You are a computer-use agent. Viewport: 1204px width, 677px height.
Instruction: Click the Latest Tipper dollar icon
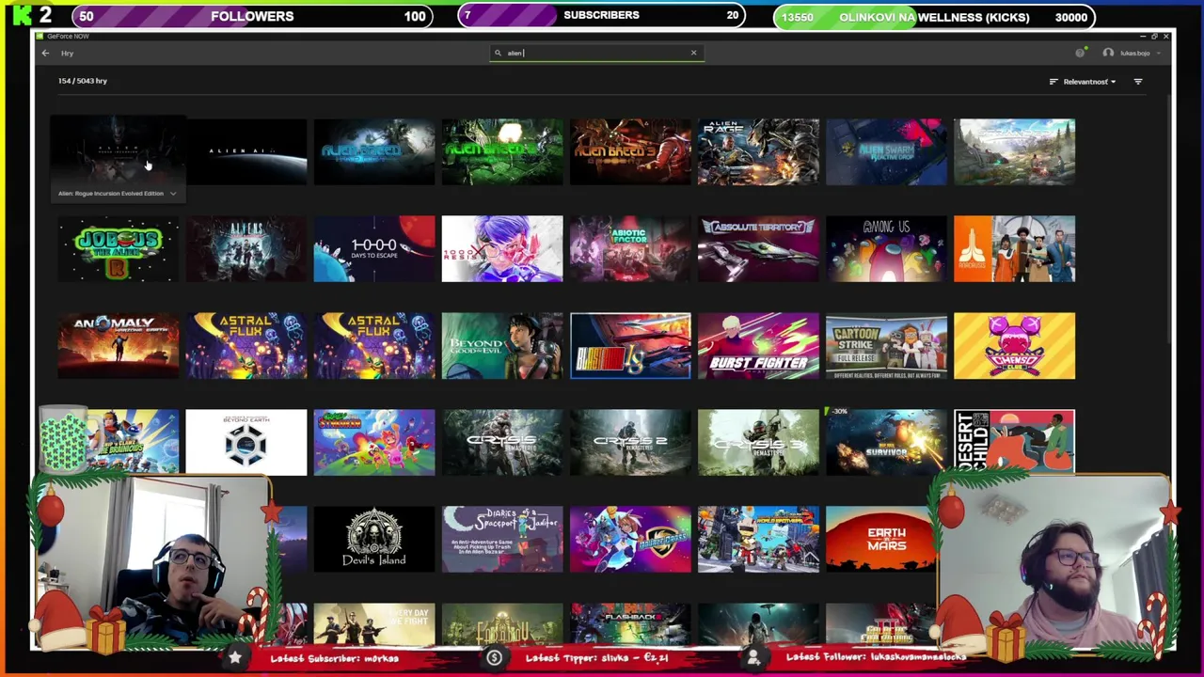[494, 658]
